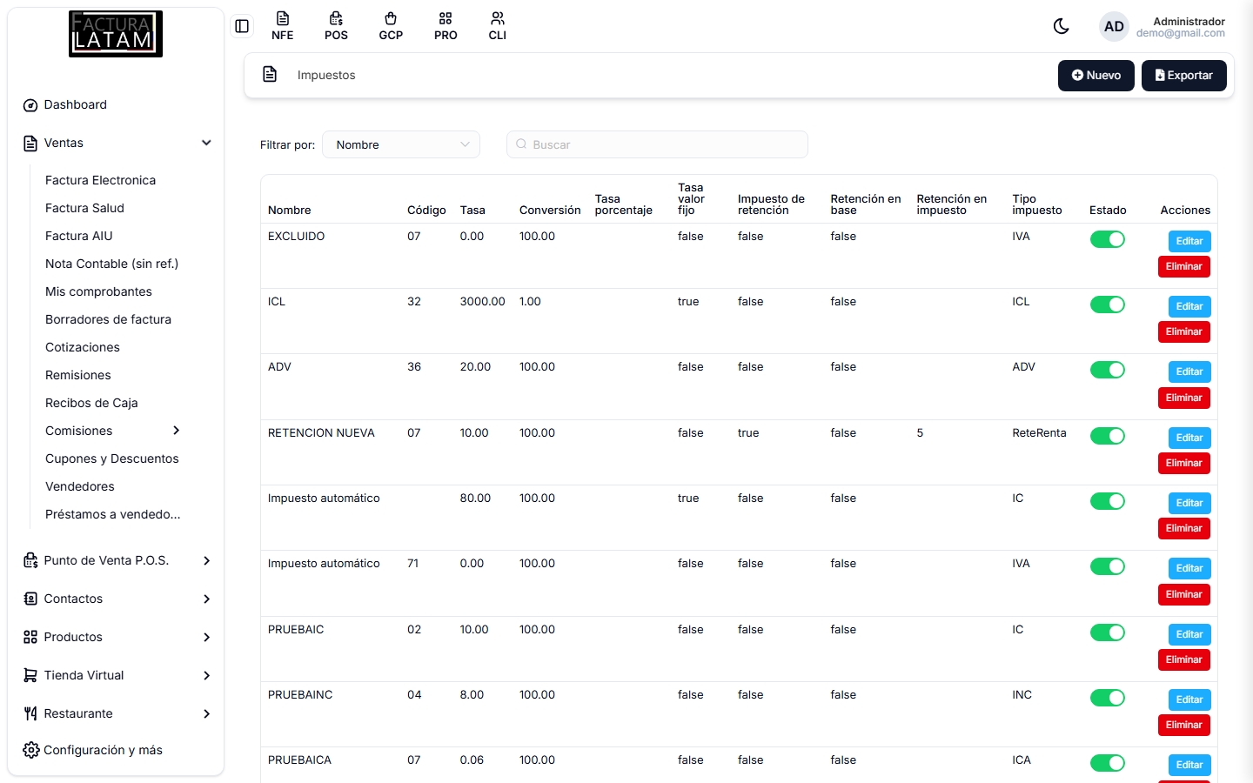Export taxes with Exportar button
1253x783 pixels.
tap(1183, 75)
